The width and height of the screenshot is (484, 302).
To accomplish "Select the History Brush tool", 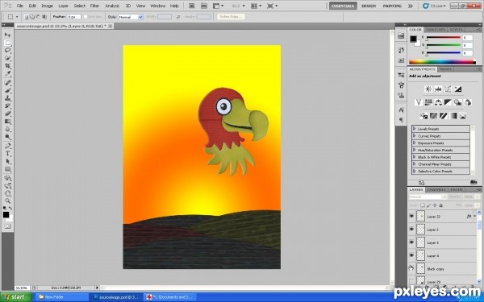I will 8,105.
